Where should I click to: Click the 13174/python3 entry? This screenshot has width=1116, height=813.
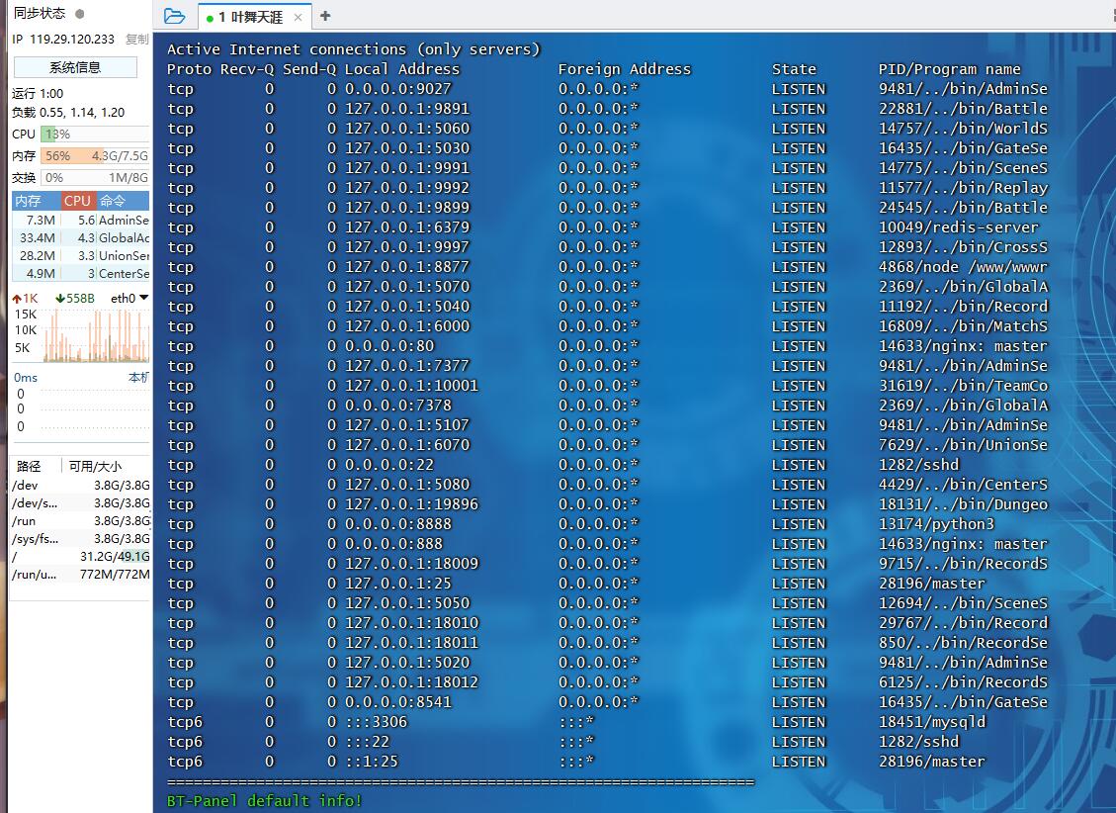(936, 524)
